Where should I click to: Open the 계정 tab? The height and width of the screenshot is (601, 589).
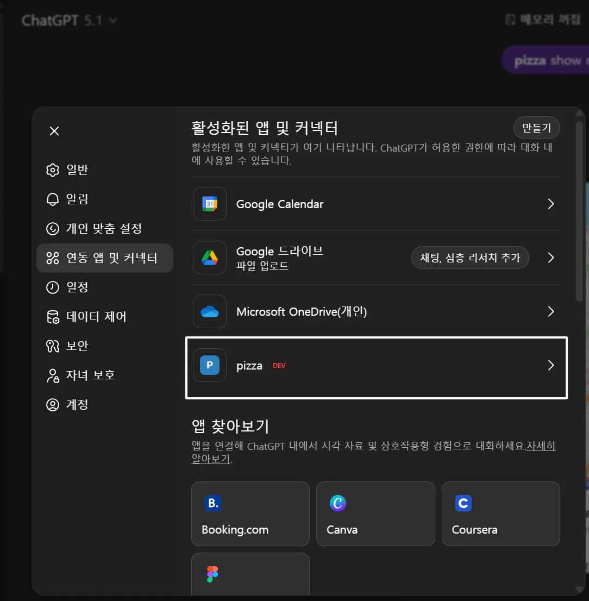pos(105,405)
